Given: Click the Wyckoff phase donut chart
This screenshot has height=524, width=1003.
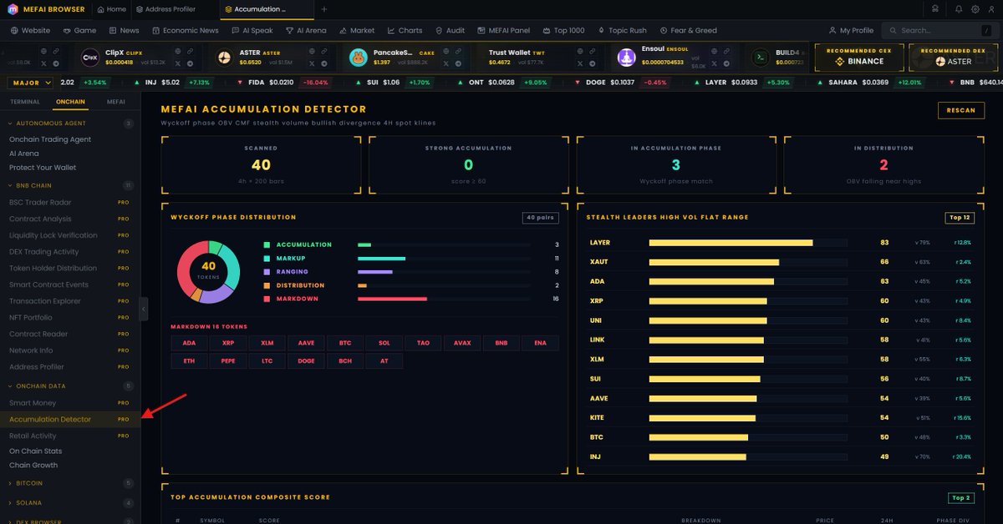Looking at the screenshot, I should (208, 271).
